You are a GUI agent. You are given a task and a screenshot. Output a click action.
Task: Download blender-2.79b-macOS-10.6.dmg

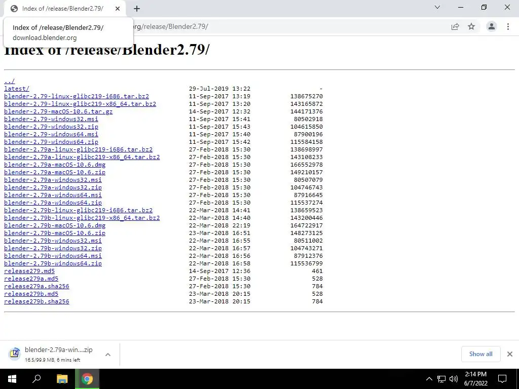(55, 225)
